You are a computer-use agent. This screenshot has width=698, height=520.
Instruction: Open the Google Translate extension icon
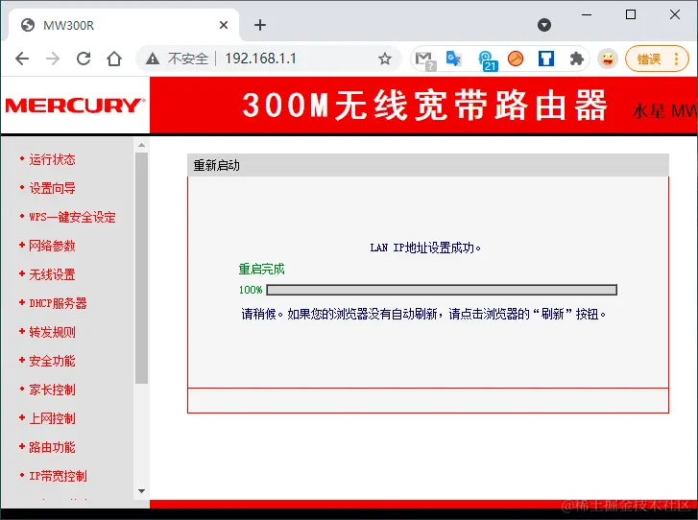pos(453,59)
